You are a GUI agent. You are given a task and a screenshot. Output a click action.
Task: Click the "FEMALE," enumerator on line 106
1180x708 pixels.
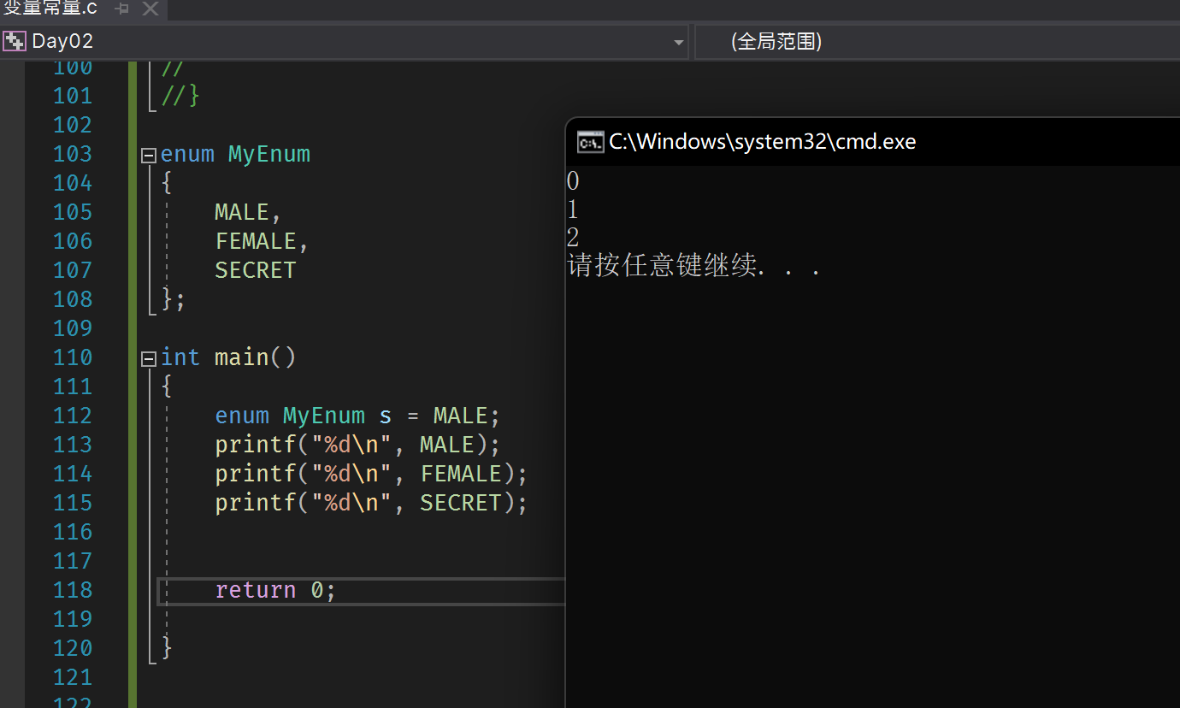[x=262, y=241]
